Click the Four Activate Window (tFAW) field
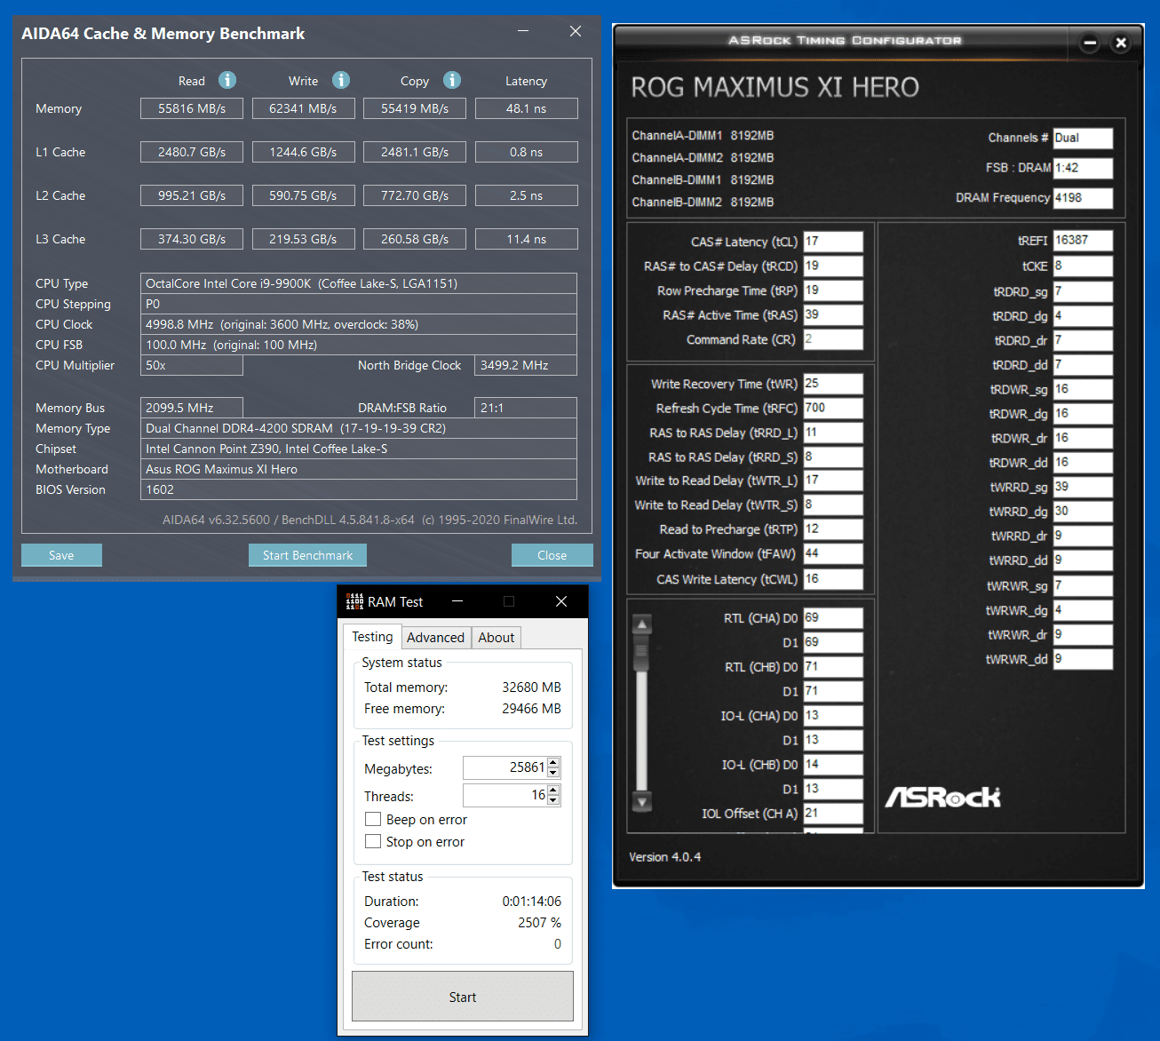 coord(833,553)
